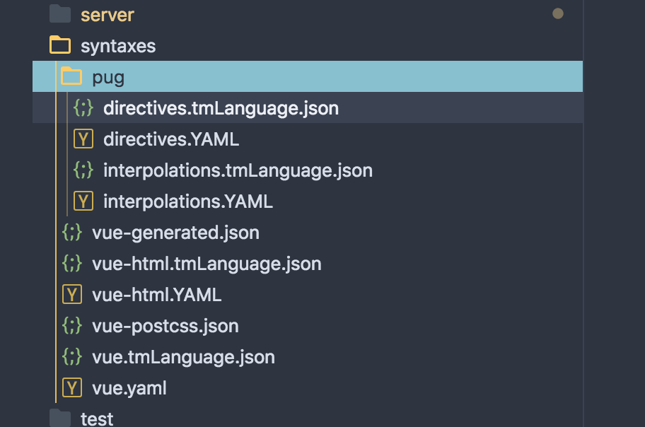Click the YAML icon beside interpolations.YAML
The image size is (645, 427).
point(83,201)
